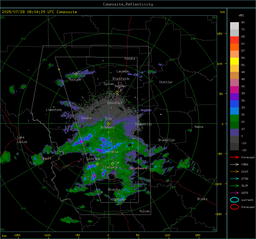Click the bright green 30 dBZ swatch
Viewport: 256px width, 239px height.
(234, 118)
